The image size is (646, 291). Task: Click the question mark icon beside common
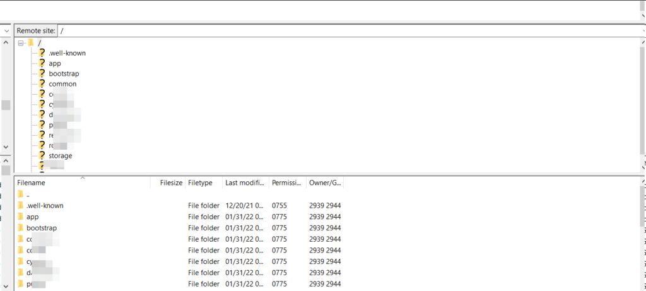42,83
